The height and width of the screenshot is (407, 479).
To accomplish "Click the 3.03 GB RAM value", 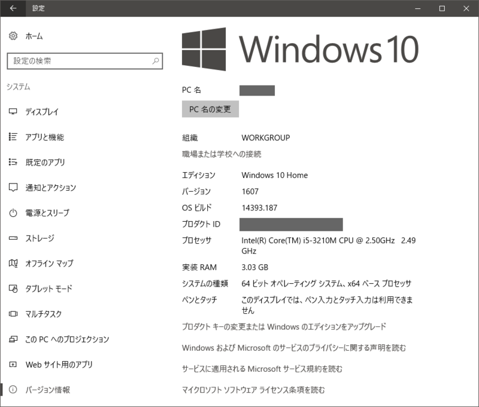I will (x=255, y=267).
